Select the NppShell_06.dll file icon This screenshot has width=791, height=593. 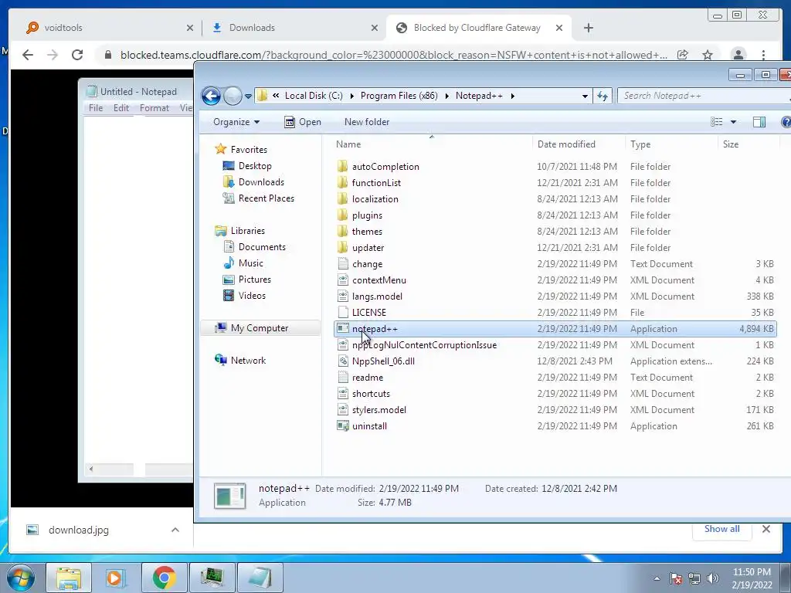[342, 361]
